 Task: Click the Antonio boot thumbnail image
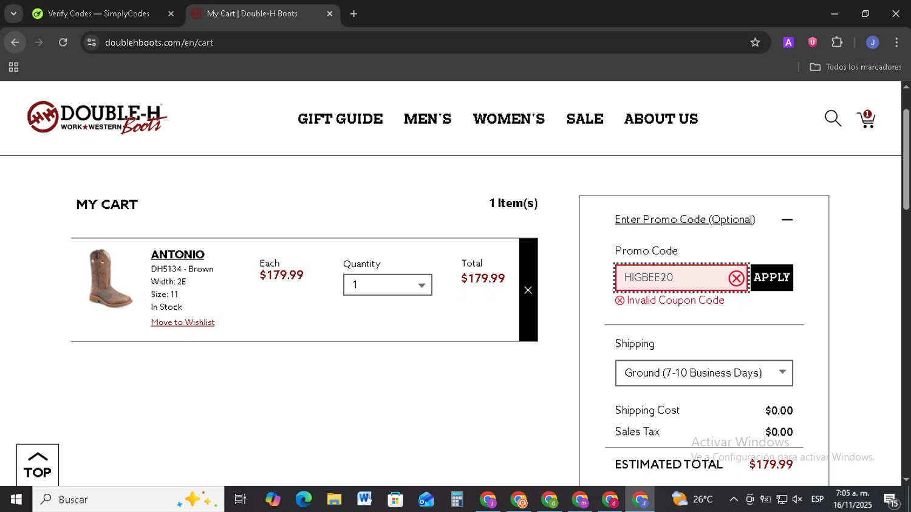click(x=110, y=279)
